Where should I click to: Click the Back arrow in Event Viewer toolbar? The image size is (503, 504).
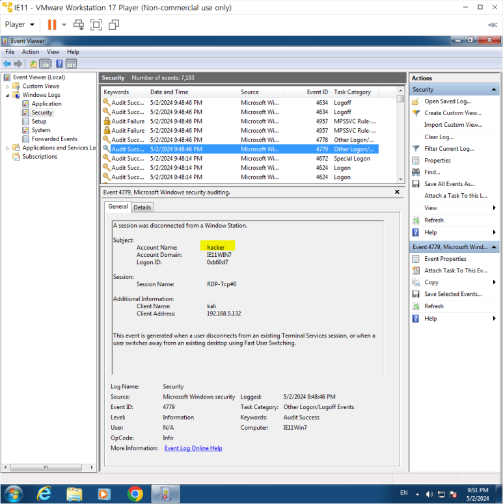(x=7, y=64)
